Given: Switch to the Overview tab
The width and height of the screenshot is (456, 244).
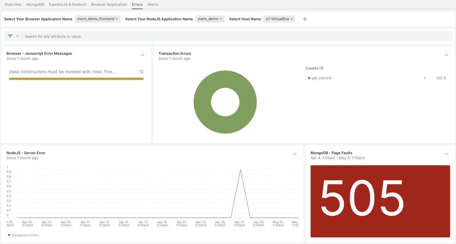Looking at the screenshot, I should (13, 5).
